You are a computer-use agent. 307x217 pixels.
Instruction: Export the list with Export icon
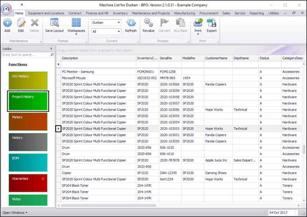click(211, 24)
